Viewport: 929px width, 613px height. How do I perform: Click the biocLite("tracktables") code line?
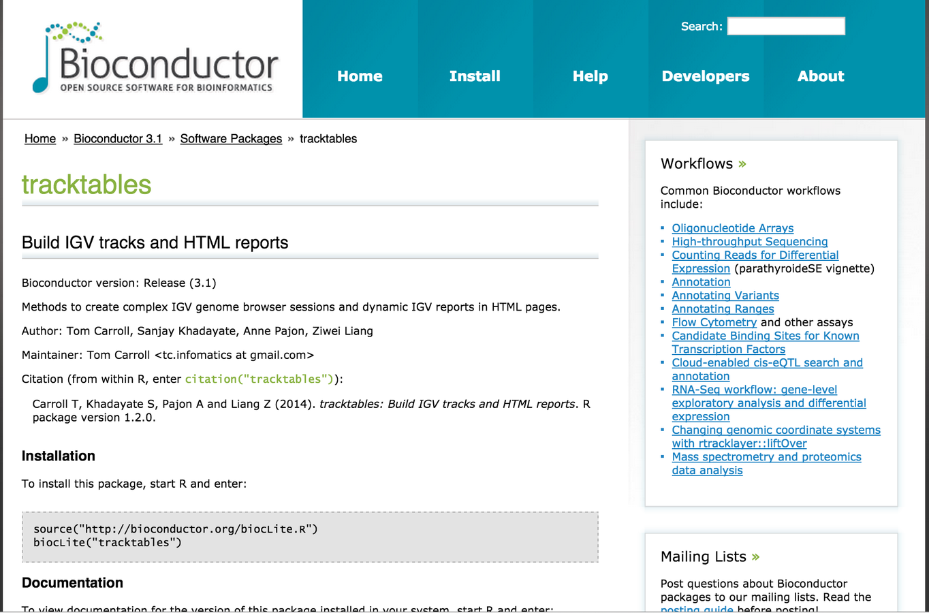(108, 542)
